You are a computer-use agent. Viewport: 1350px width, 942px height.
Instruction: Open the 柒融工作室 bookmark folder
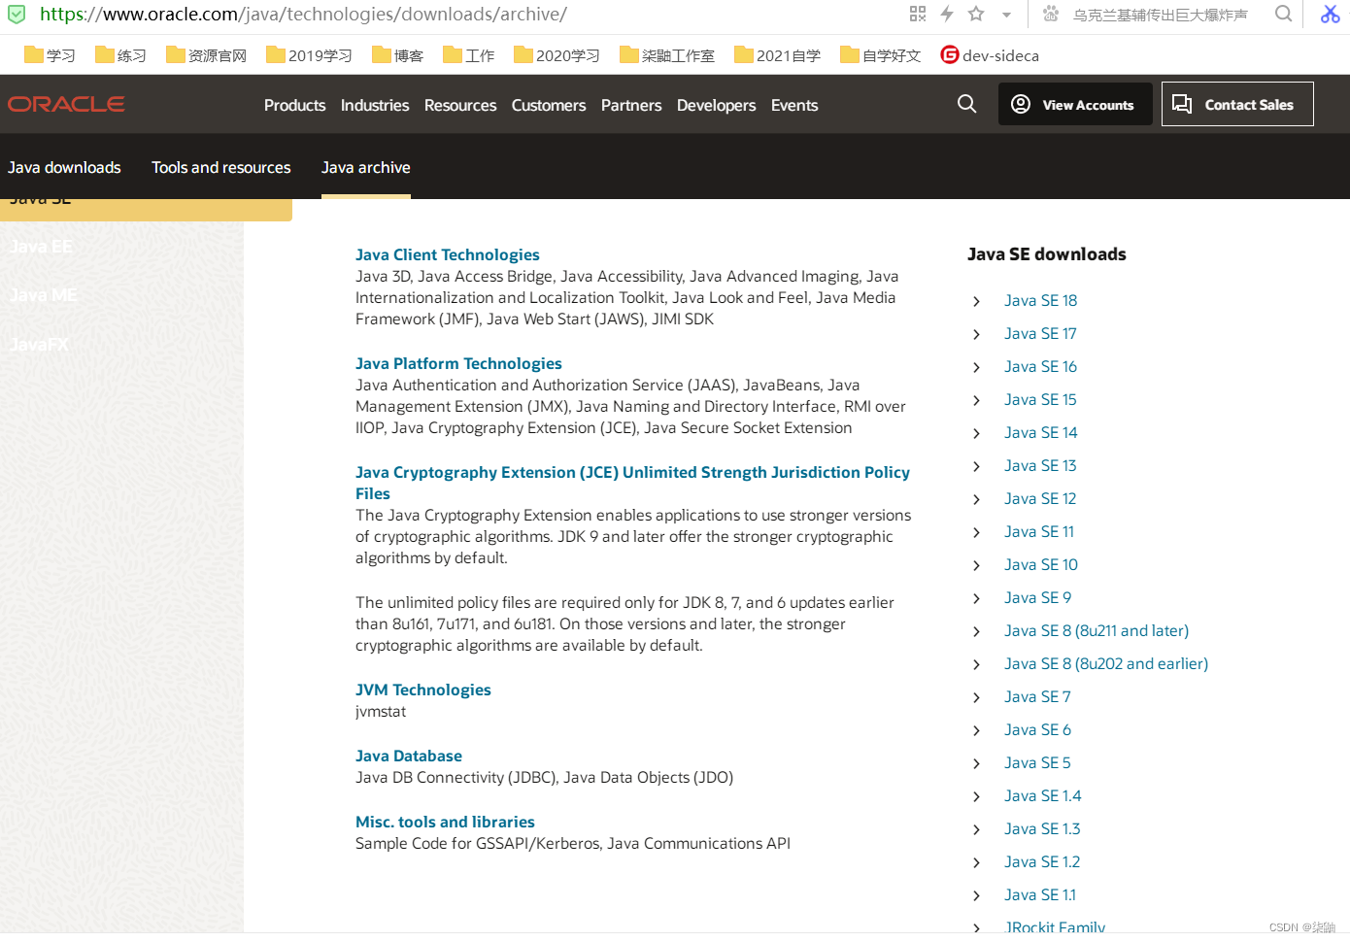pyautogui.click(x=666, y=55)
